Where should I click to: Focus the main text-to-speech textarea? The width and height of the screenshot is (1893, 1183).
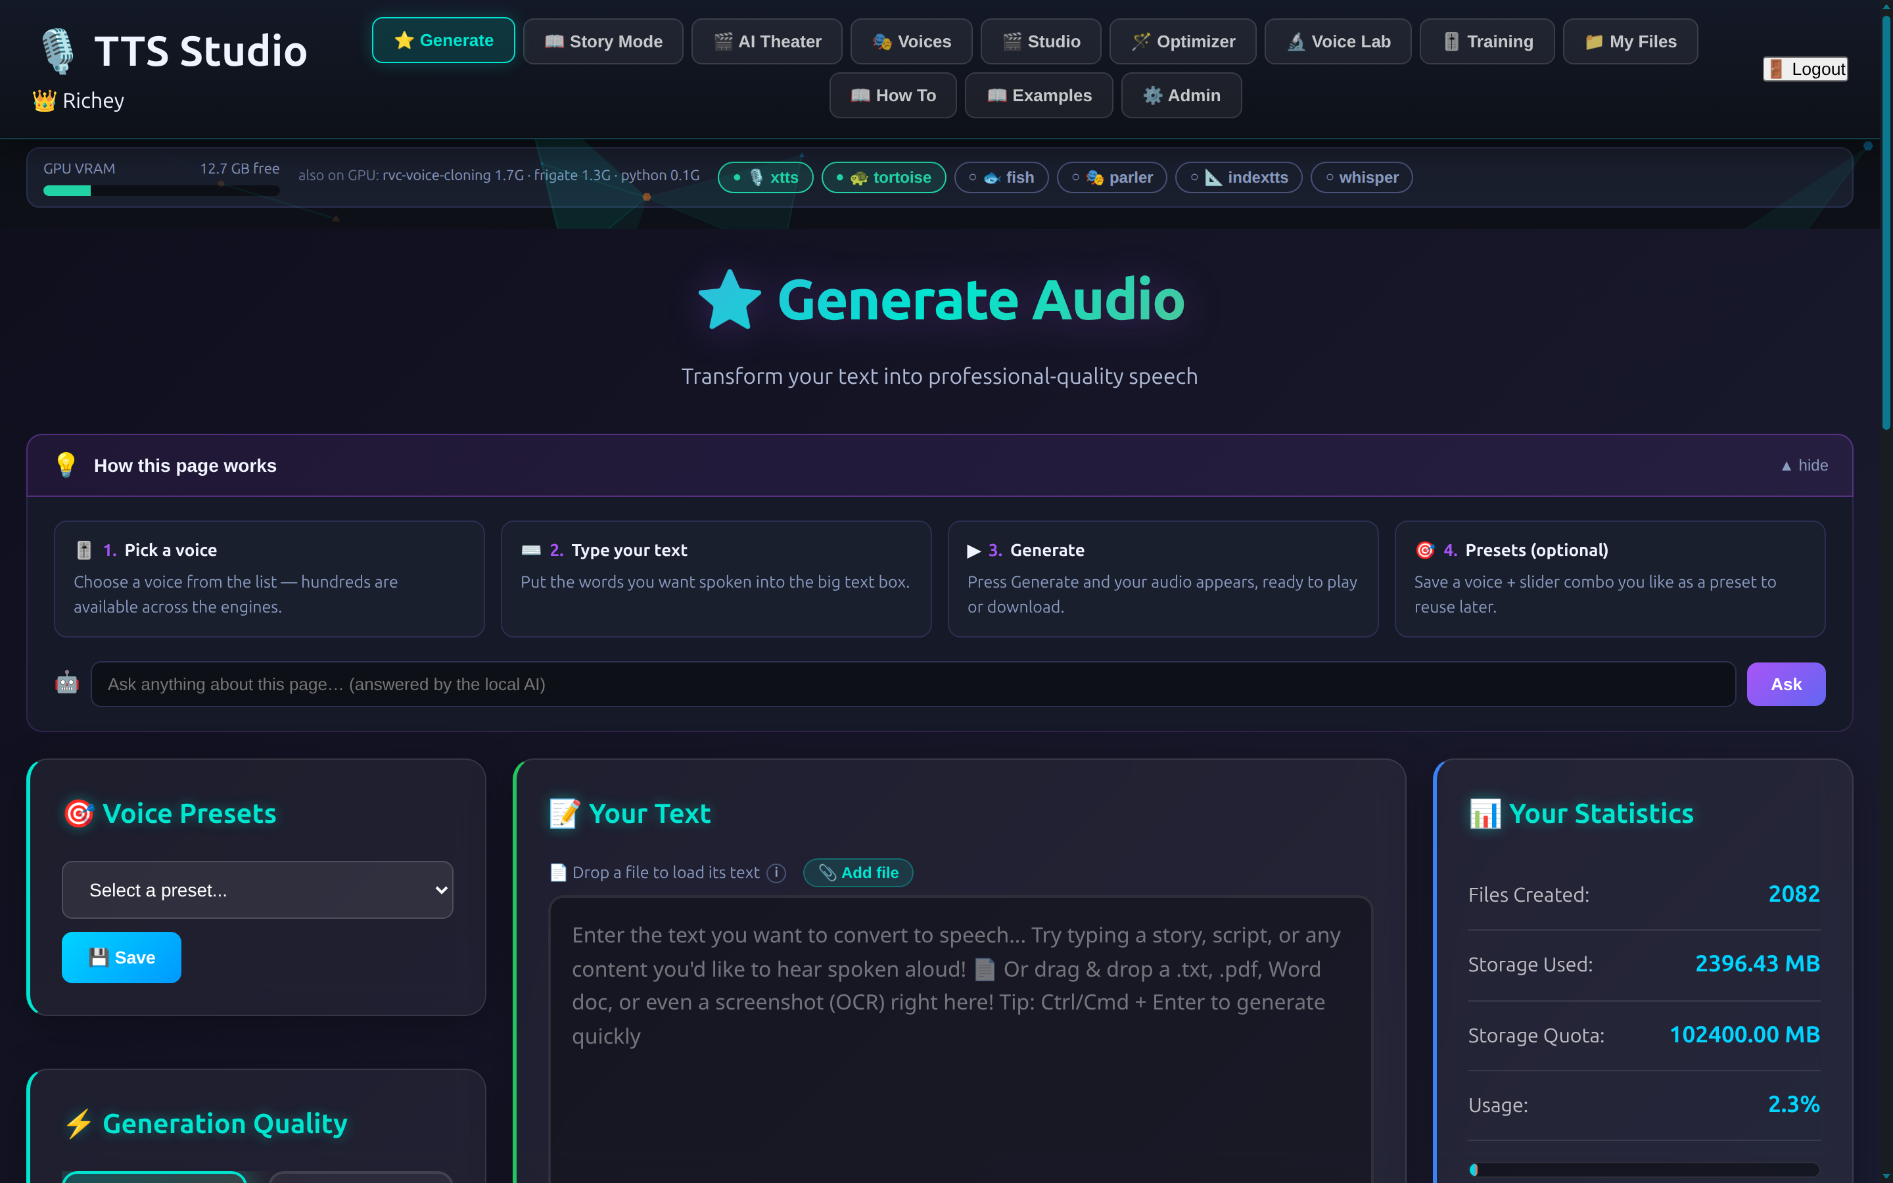[x=960, y=1040]
